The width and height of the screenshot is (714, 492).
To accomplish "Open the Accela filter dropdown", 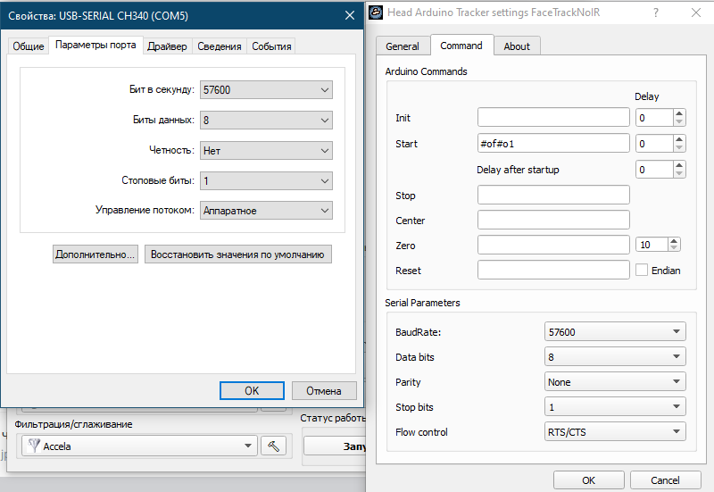I will [x=137, y=446].
